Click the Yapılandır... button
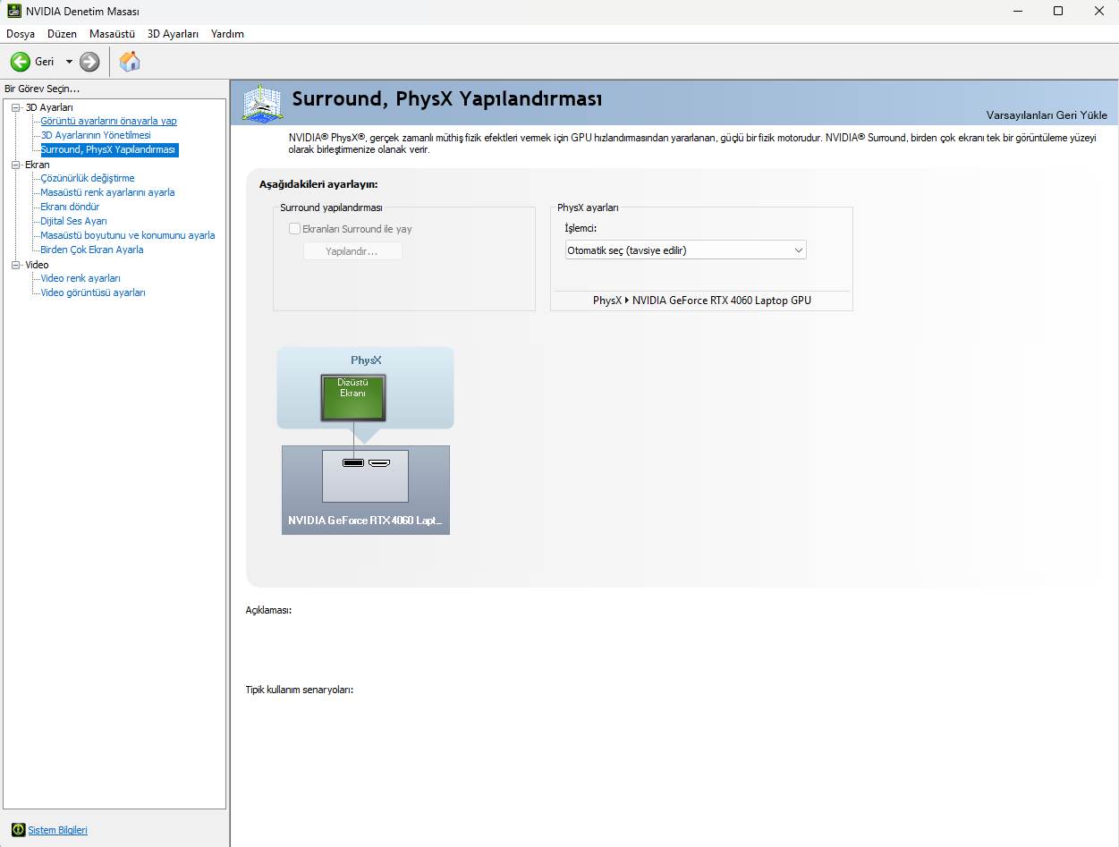 [x=352, y=251]
